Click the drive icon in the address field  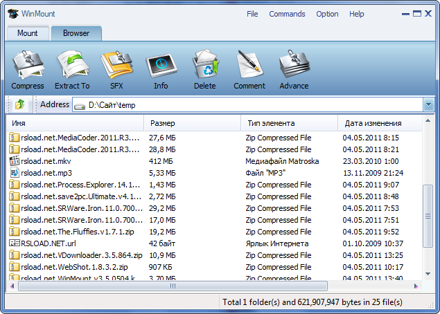[80, 106]
